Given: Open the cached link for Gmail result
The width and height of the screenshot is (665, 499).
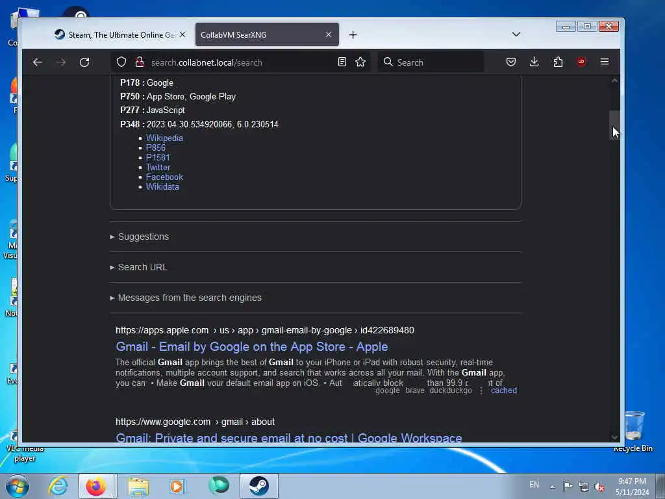Looking at the screenshot, I should click(504, 390).
